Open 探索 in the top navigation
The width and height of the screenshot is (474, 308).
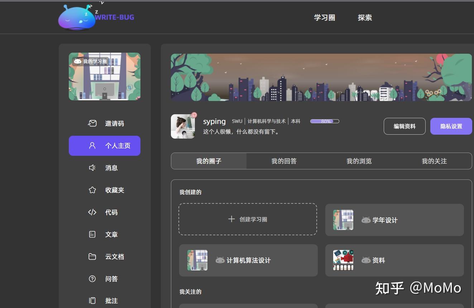tap(365, 17)
